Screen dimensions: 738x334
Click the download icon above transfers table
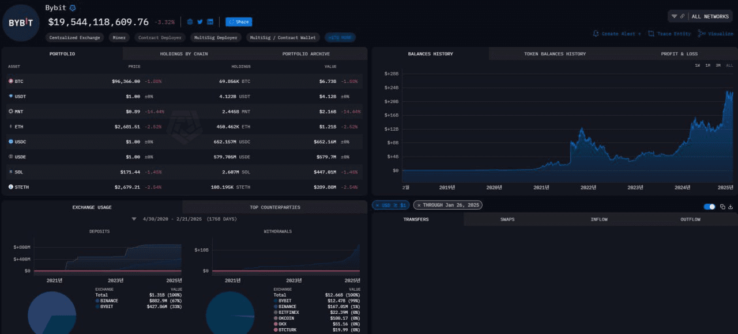point(731,207)
